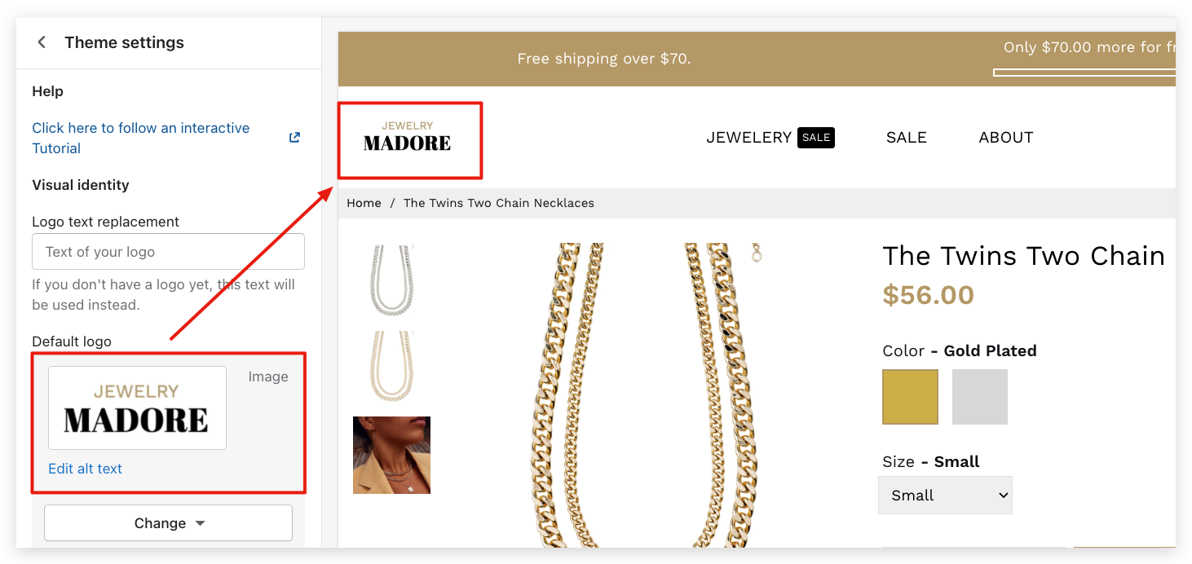The image size is (1192, 564).
Task: Expand the Size select showing Small
Action: click(x=945, y=496)
